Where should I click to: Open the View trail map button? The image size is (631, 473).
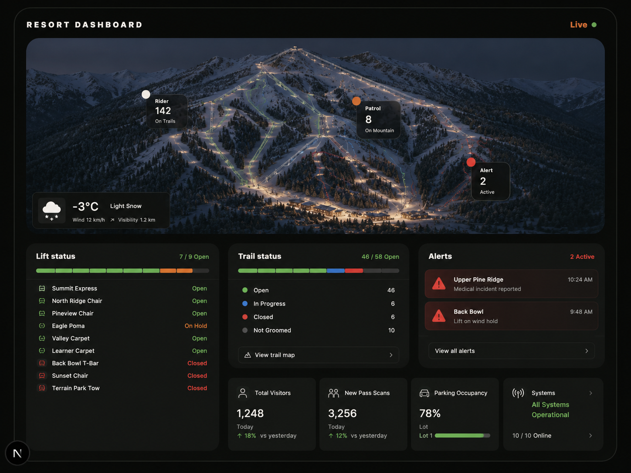pyautogui.click(x=319, y=355)
